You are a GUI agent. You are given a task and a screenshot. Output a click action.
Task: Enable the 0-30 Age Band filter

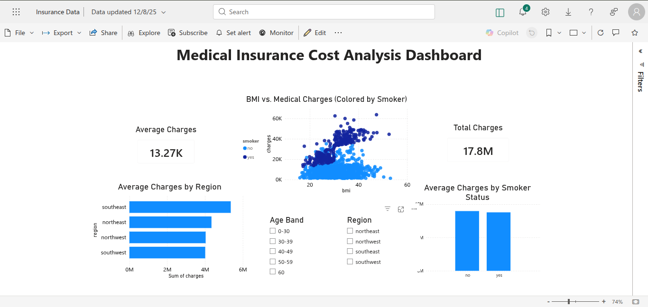coord(273,231)
